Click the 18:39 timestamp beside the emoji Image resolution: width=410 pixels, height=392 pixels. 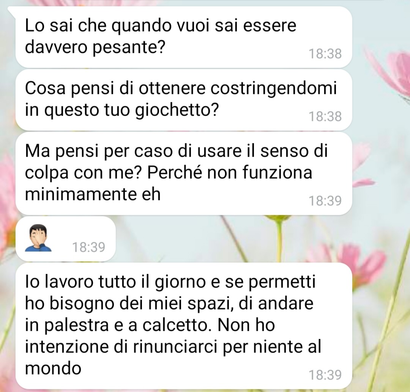[x=88, y=247]
